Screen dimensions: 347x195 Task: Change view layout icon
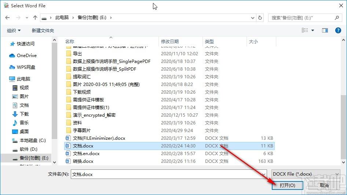[x=305, y=30]
